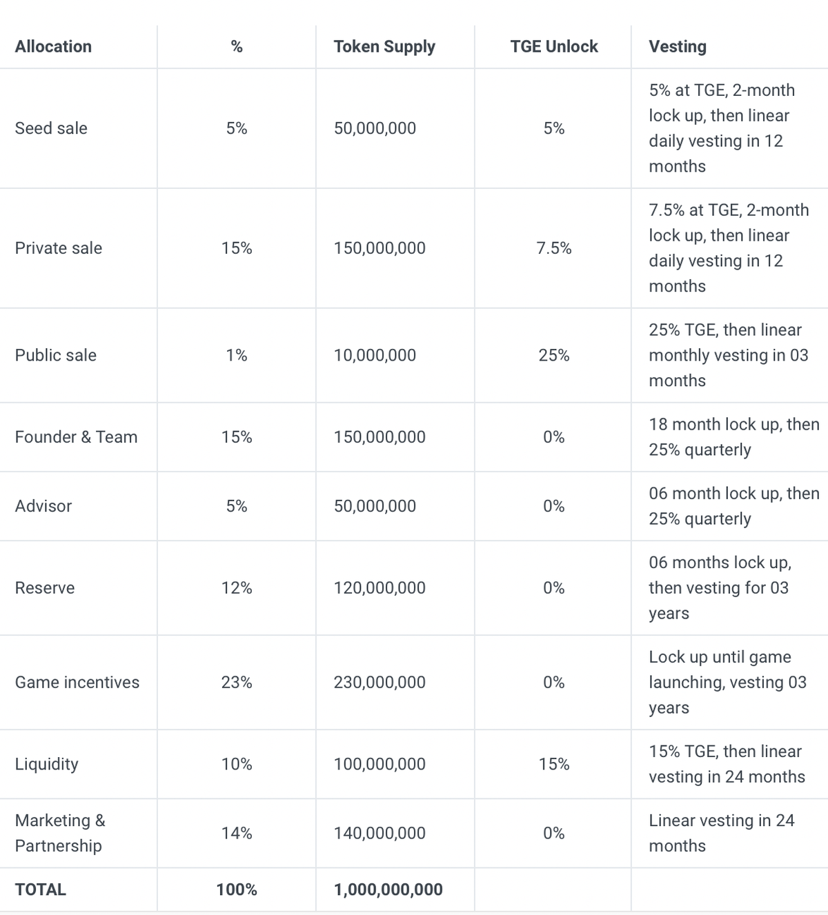Click the Vesting column header

677,46
